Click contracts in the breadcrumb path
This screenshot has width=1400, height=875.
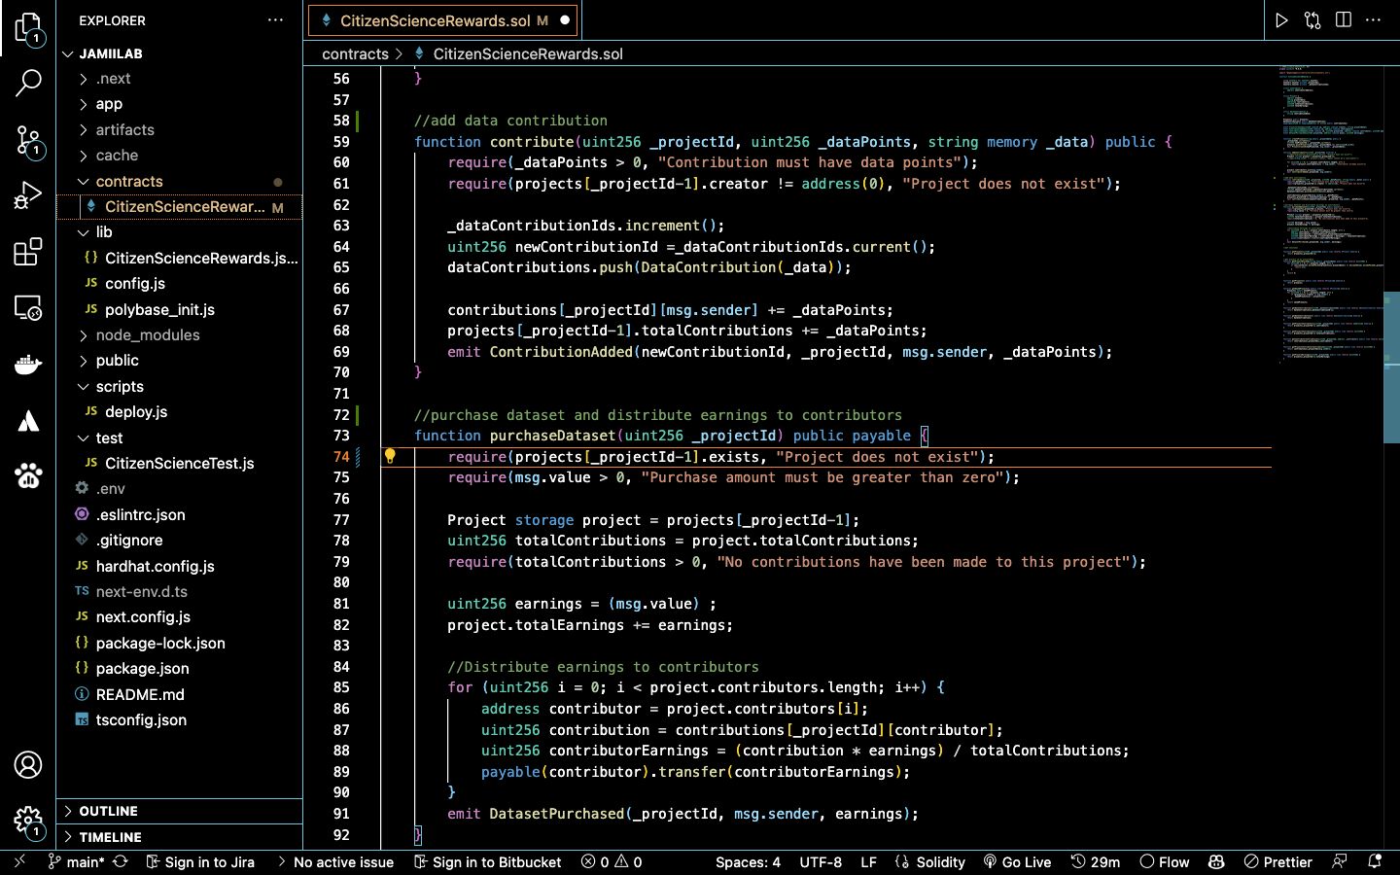click(355, 54)
